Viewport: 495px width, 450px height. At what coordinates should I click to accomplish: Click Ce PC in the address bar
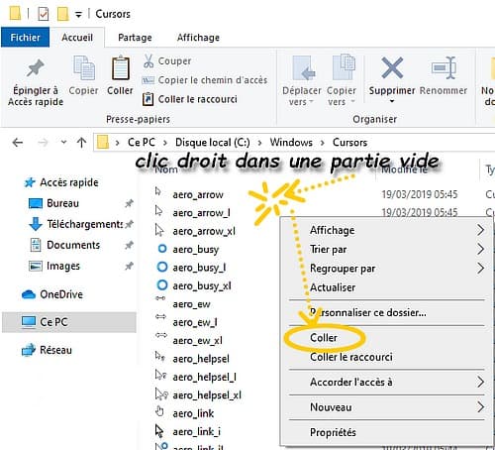(x=142, y=143)
